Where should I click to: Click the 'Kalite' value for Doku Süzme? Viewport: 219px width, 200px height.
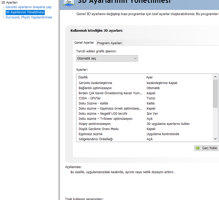pyautogui.click(x=151, y=103)
